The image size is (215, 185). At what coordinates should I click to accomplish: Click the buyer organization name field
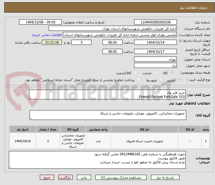[113, 29]
